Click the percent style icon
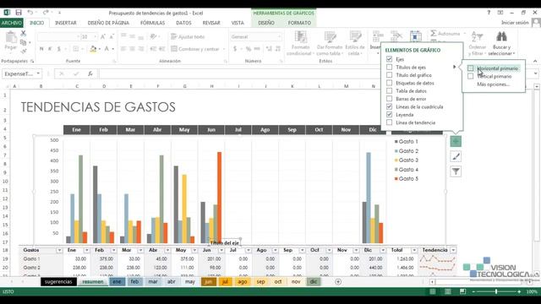Image resolution: width=541 pixels, height=304 pixels. coord(248,49)
